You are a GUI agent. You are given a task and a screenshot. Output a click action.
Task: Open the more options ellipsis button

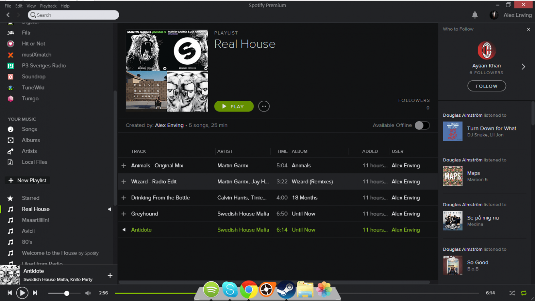(x=264, y=106)
